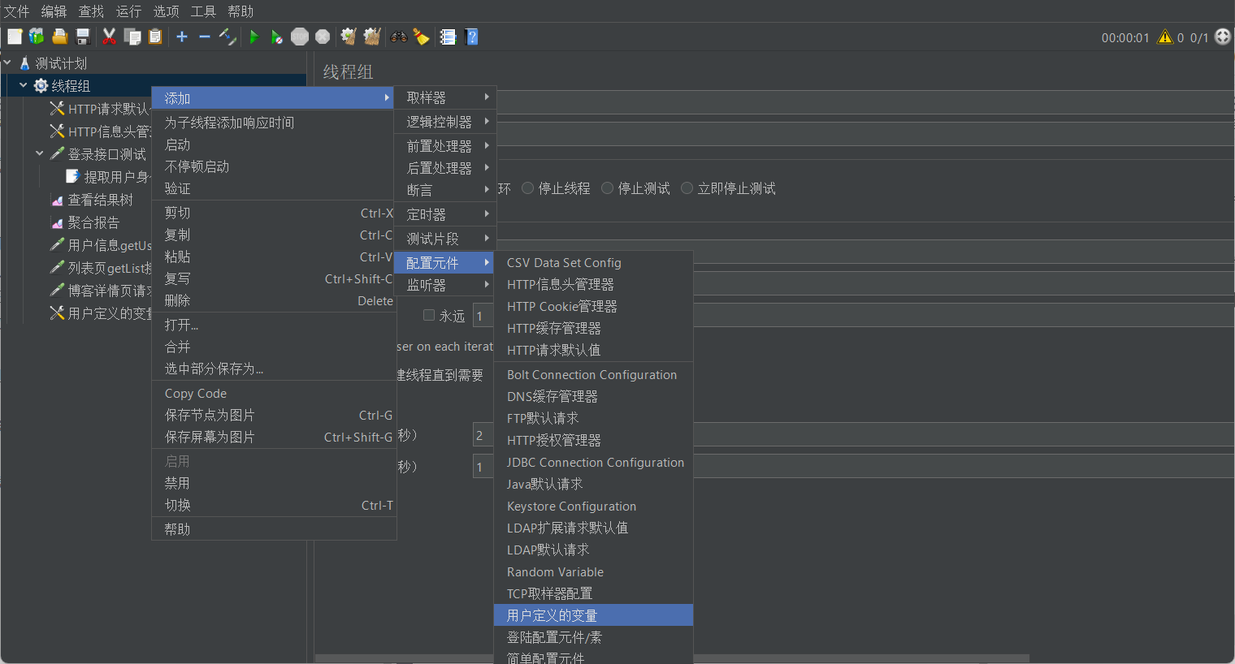This screenshot has height=664, width=1235.
Task: Click the Cut scissors icon
Action: (109, 37)
